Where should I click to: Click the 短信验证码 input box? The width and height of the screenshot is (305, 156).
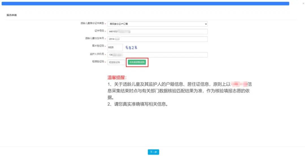tap(116, 62)
